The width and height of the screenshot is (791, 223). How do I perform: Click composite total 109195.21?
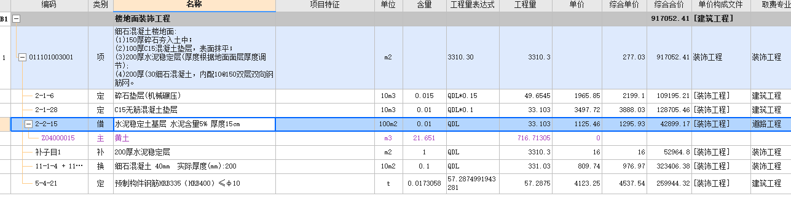670,96
